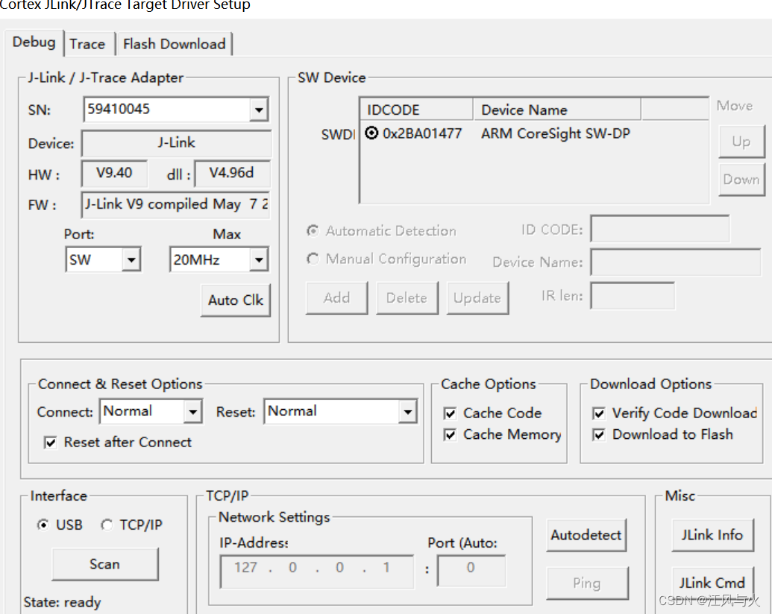Move device Up button
The height and width of the screenshot is (614, 772).
741,142
